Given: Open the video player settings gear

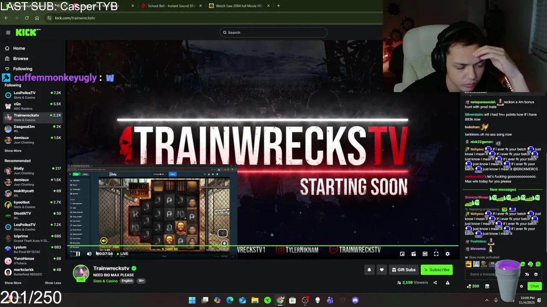Looking at the screenshot, I should point(447,254).
